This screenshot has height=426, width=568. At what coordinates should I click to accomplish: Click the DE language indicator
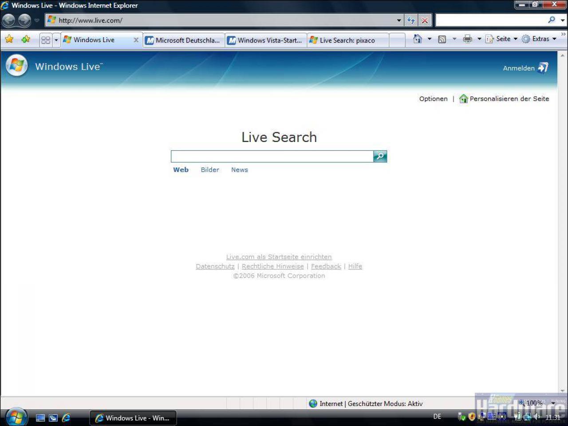tap(437, 417)
